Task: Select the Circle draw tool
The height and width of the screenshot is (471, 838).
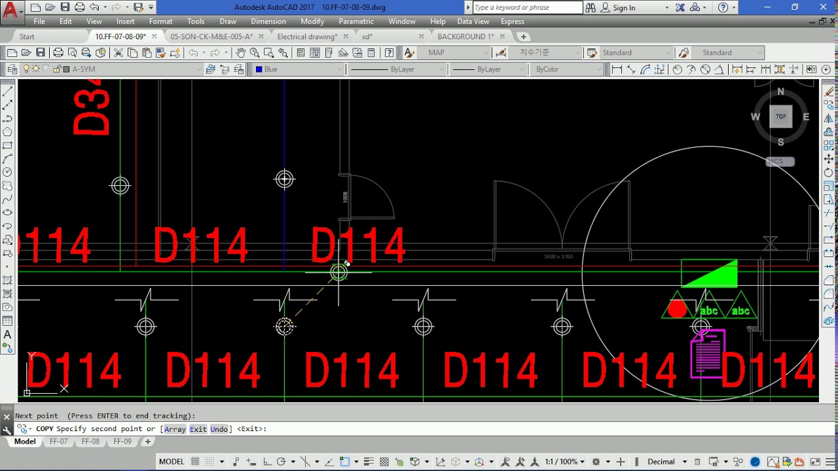Action: 8,172
